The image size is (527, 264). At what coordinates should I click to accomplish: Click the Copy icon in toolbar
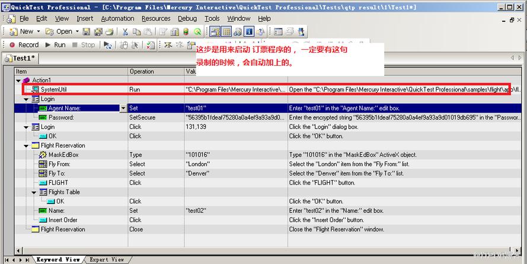point(136,31)
